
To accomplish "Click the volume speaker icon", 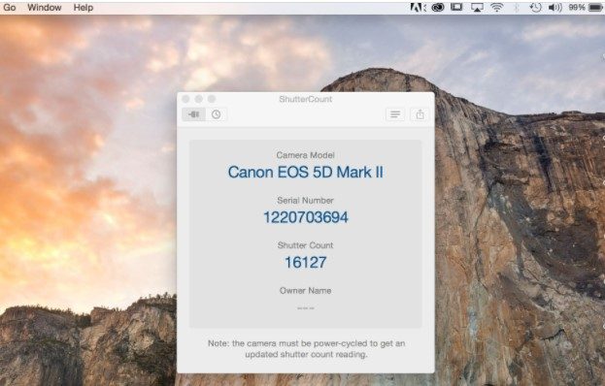I will pyautogui.click(x=555, y=8).
